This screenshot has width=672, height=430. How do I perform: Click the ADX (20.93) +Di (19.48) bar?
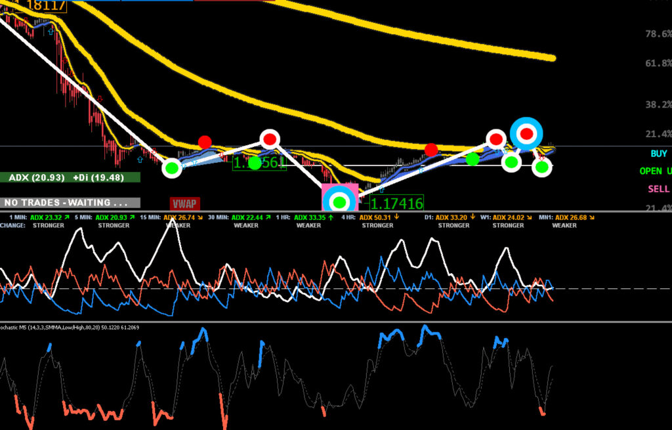(x=70, y=177)
